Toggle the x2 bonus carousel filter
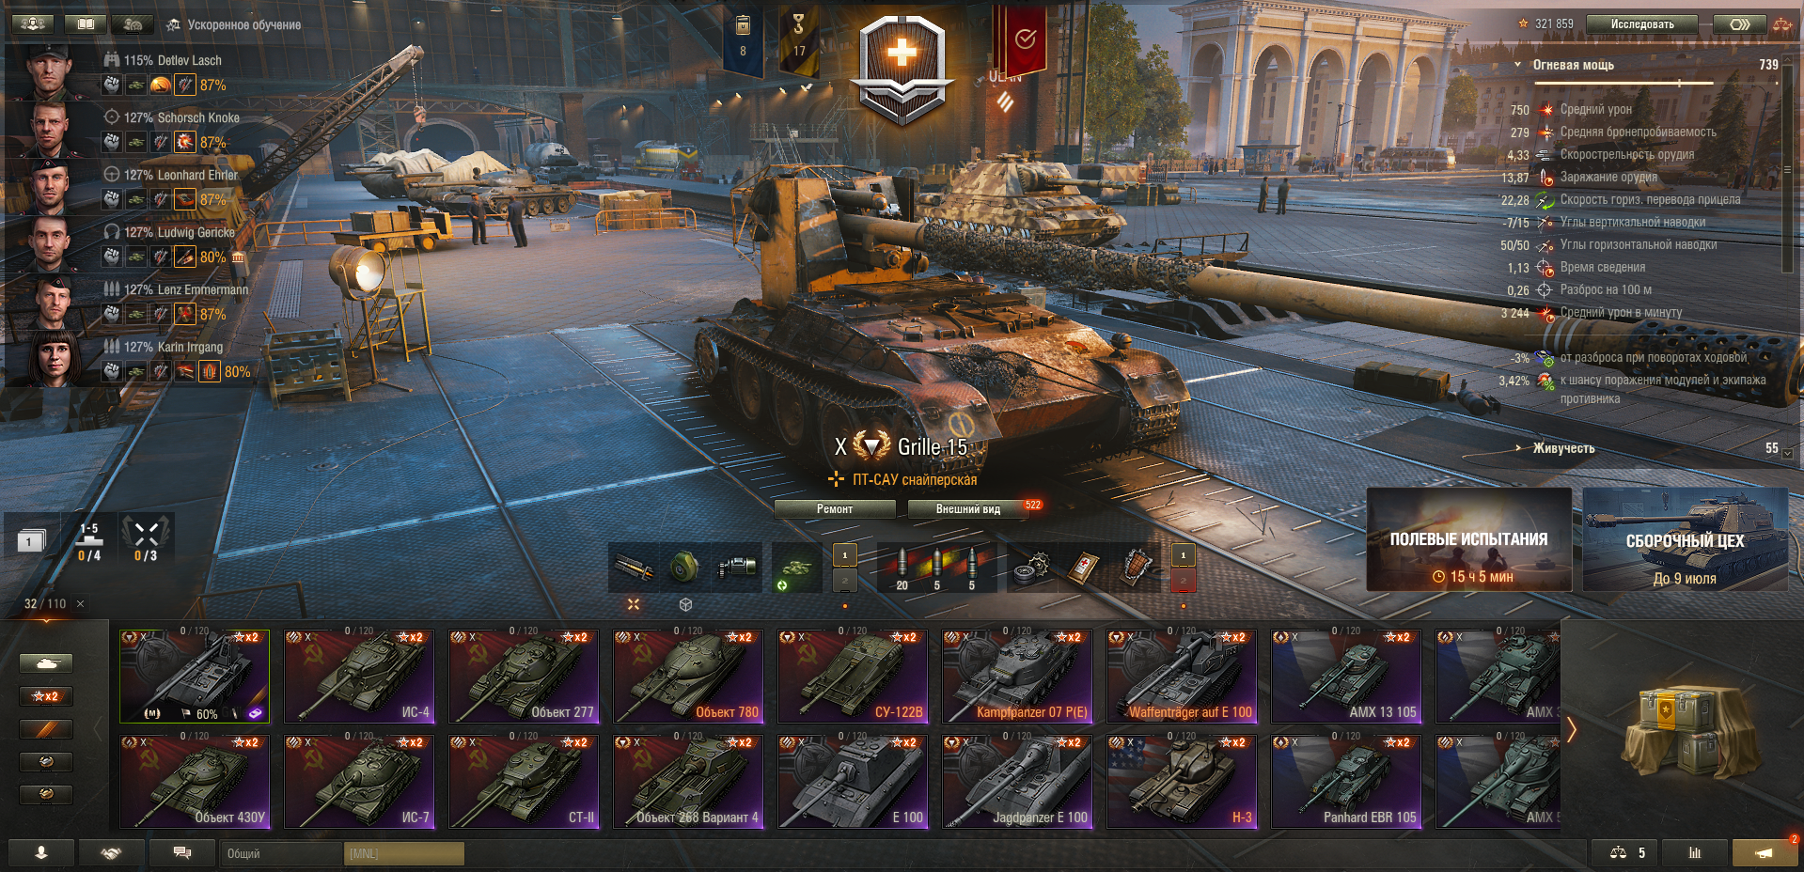Viewport: 1804px width, 872px height. point(46,696)
